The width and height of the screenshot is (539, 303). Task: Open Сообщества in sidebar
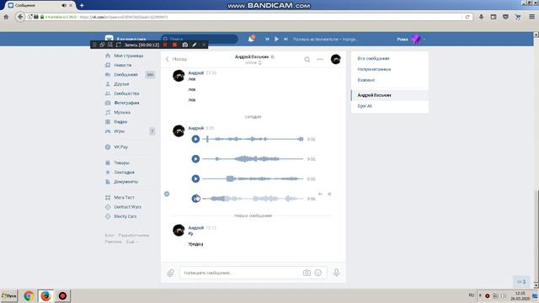(126, 93)
